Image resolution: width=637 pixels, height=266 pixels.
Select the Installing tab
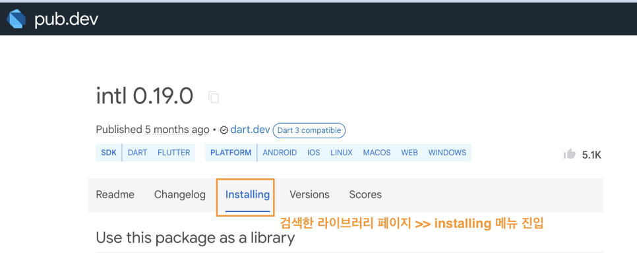pos(247,196)
